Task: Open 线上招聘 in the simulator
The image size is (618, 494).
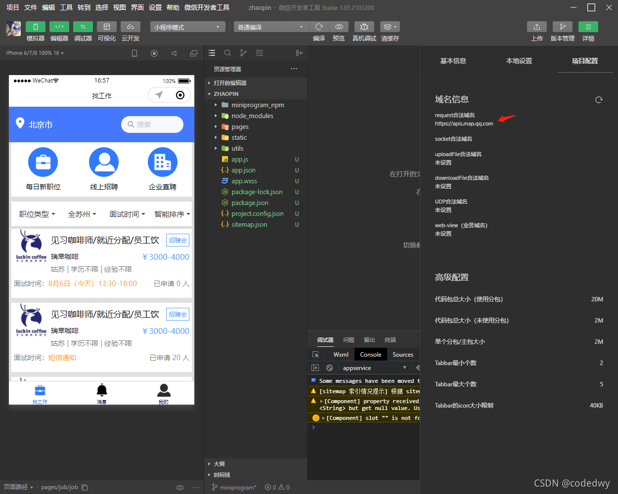Action: click(x=104, y=169)
